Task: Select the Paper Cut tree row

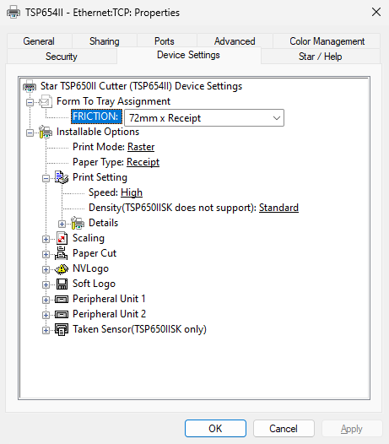Action: [x=95, y=253]
